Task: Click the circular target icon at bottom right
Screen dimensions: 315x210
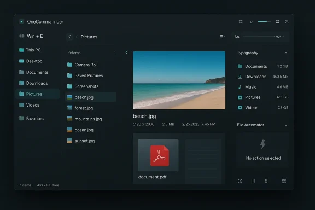Action: point(240,181)
